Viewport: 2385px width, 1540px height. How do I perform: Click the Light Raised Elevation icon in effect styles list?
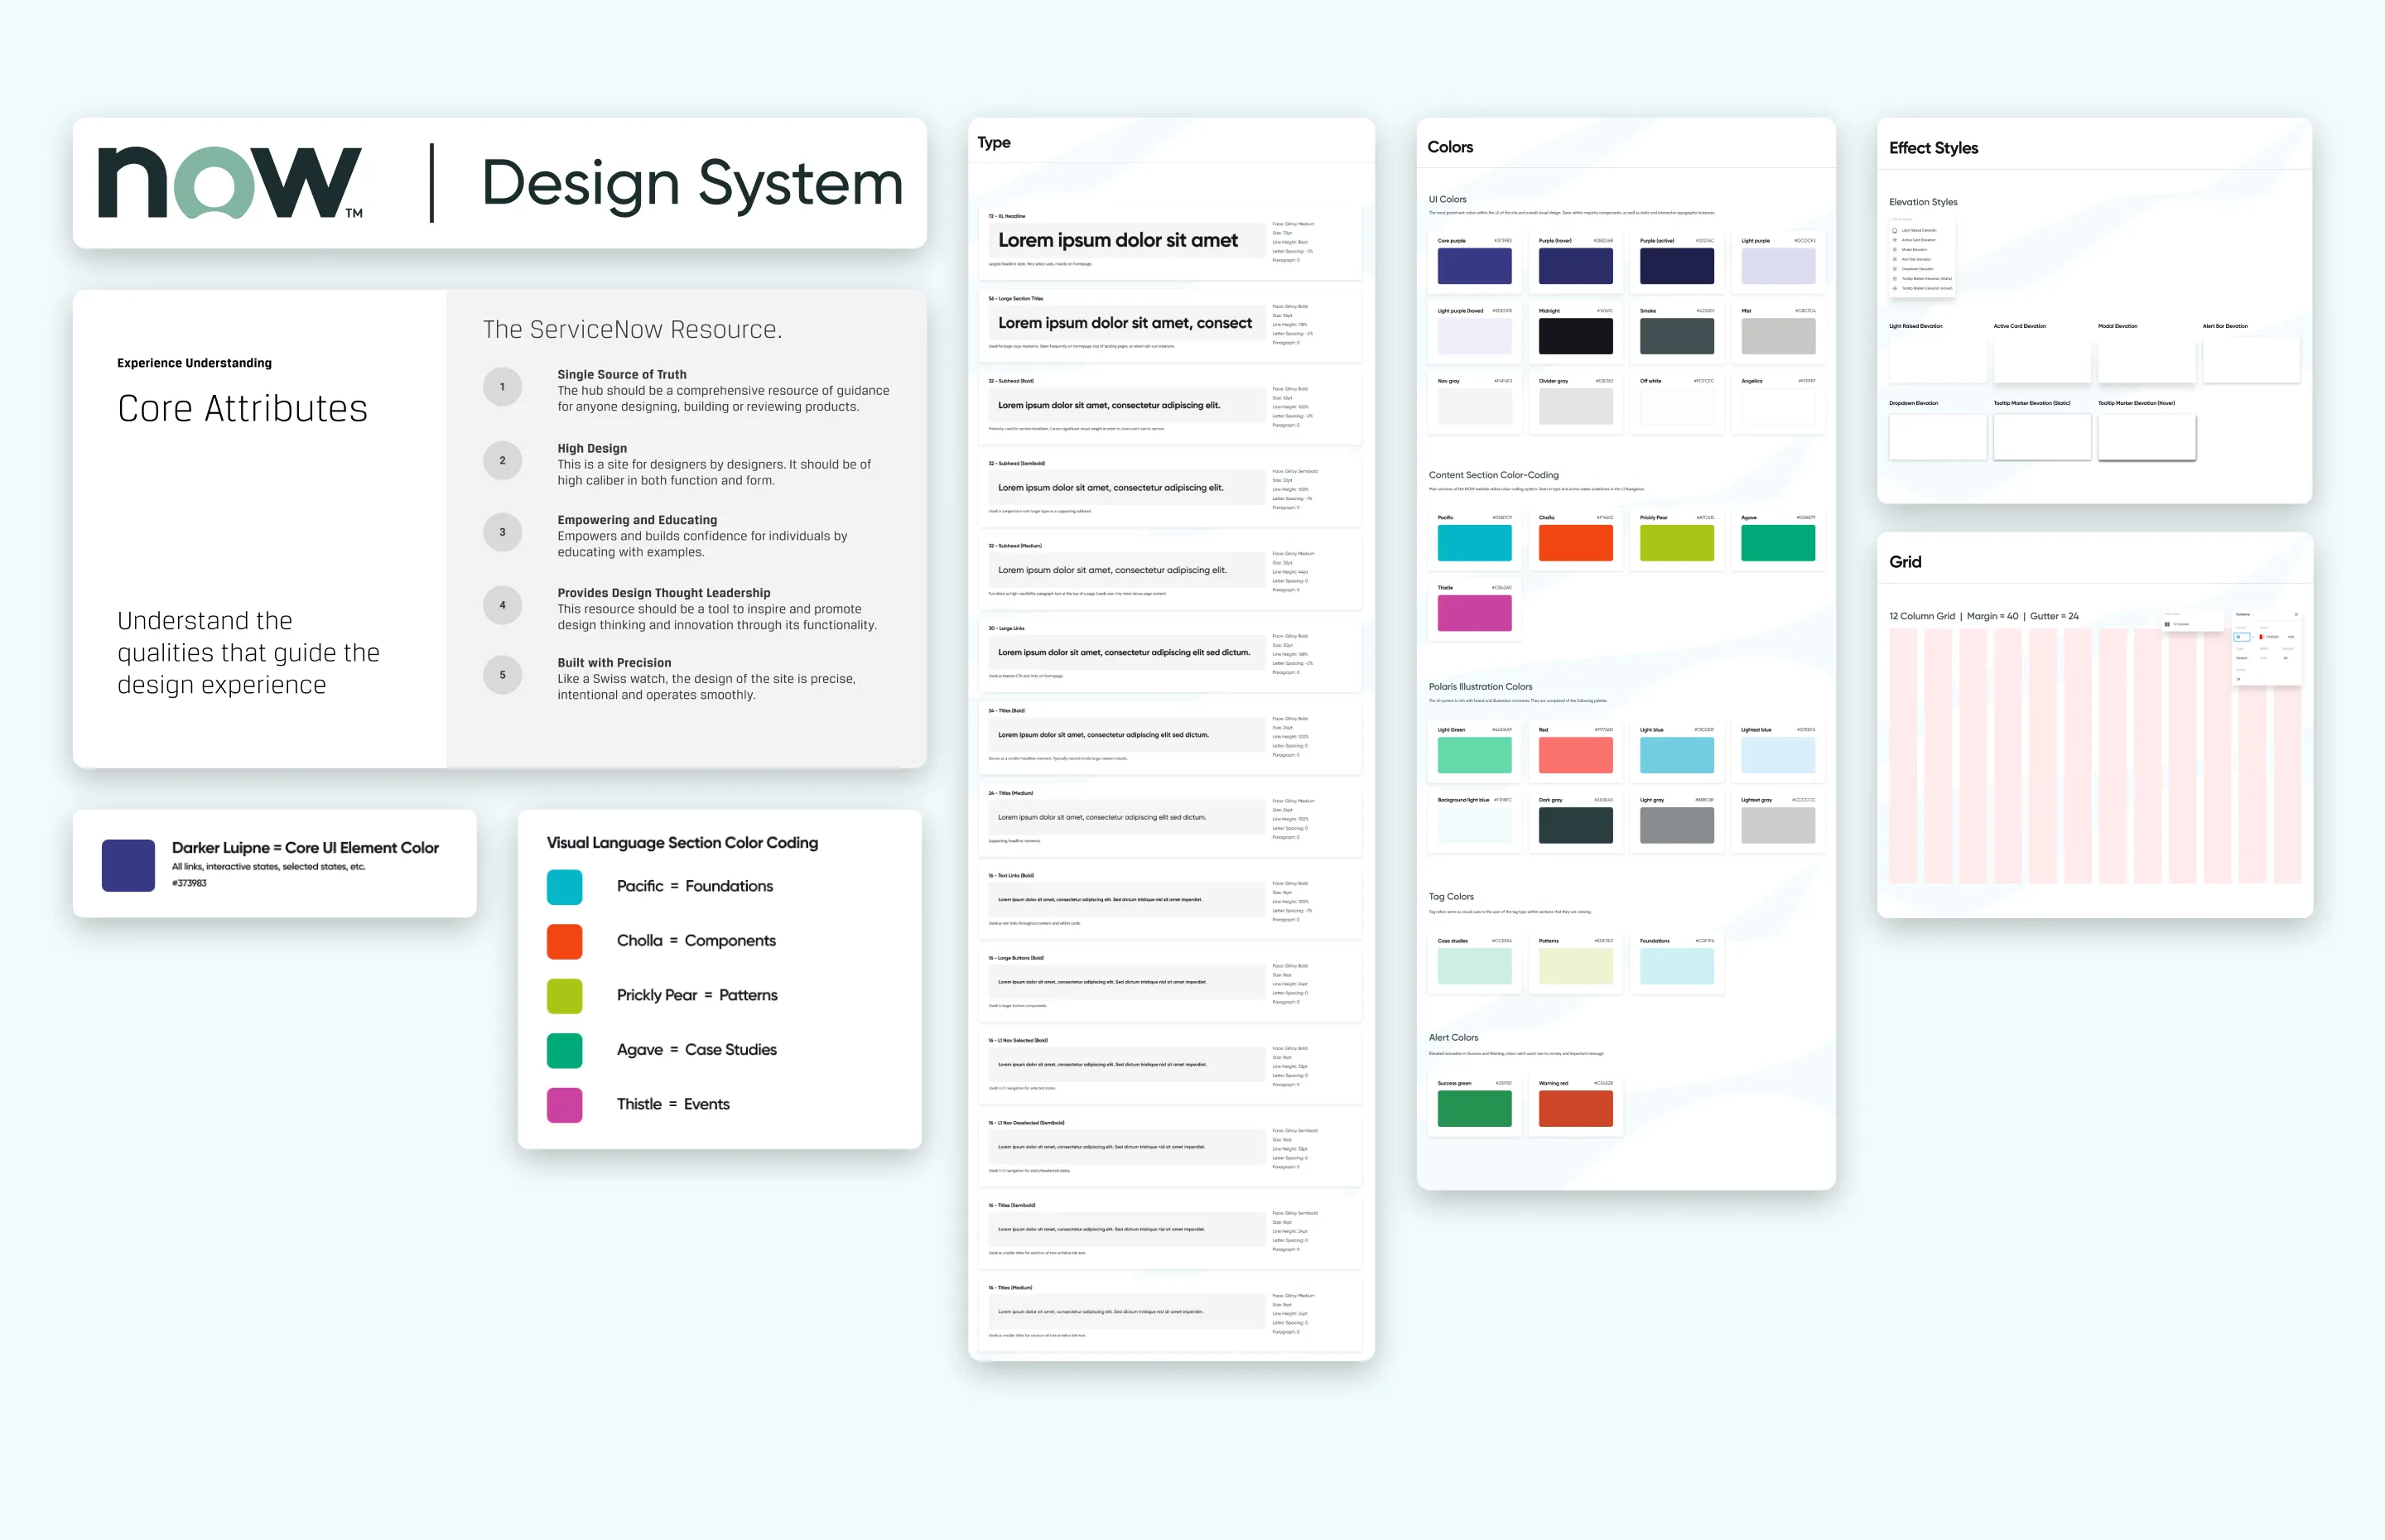1895,231
